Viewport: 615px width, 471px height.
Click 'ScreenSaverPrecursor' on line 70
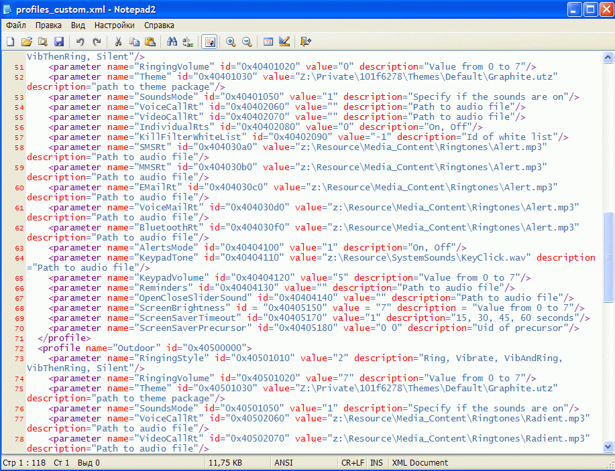click(193, 328)
